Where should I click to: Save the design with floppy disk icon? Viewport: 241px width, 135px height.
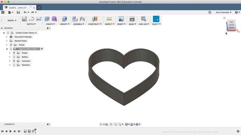point(18,12)
